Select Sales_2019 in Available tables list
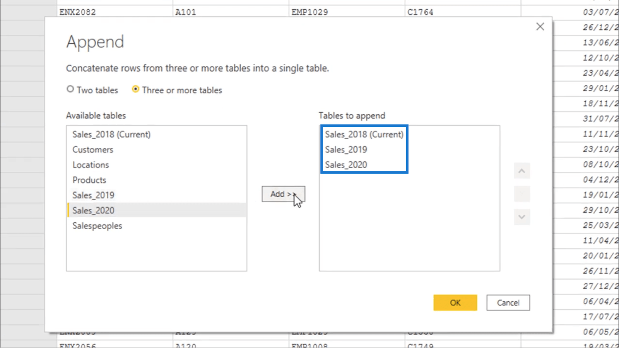The image size is (619, 348). (x=156, y=195)
